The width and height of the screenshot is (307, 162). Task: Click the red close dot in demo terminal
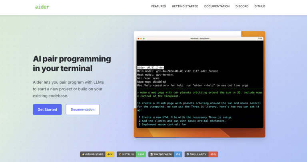138,39
